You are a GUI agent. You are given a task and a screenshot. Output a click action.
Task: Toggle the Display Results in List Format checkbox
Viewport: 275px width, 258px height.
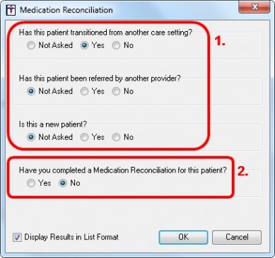(17, 238)
